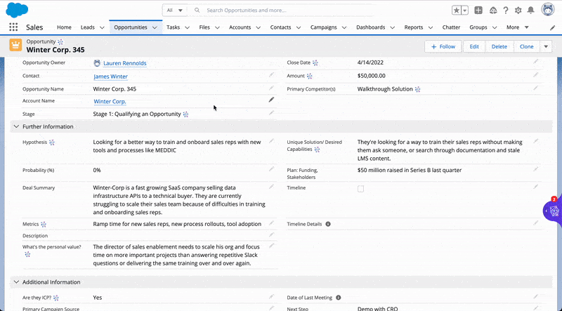The image size is (562, 311).
Task: Open James Winter contact link
Action: [110, 77]
